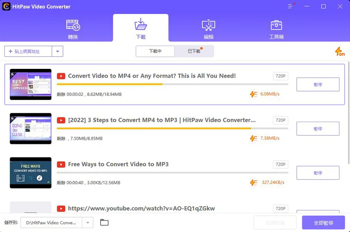Click the HitPaw logo icon
The height and width of the screenshot is (232, 350).
[x=6, y=7]
